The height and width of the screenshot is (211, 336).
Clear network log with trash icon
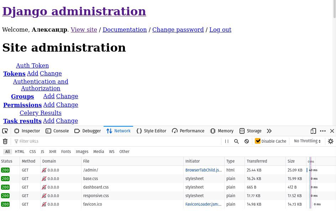click(x=5, y=141)
